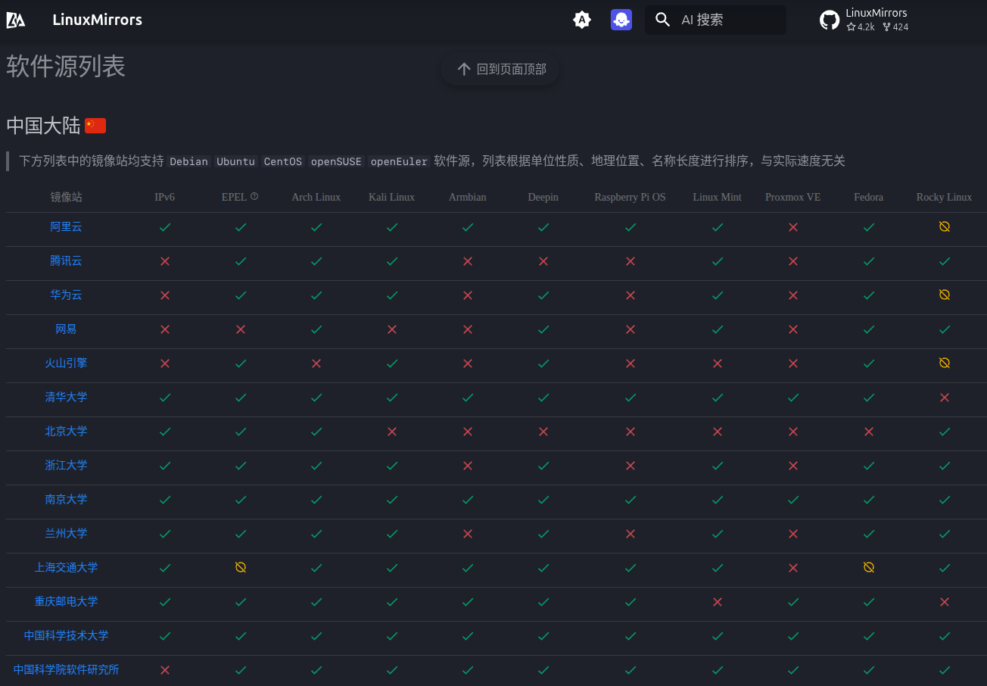987x686 pixels.
Task: Open the 浙江大学 mirror link
Action: coord(67,465)
